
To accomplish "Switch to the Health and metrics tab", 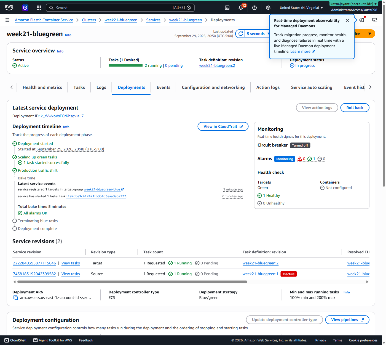I will [x=42, y=87].
